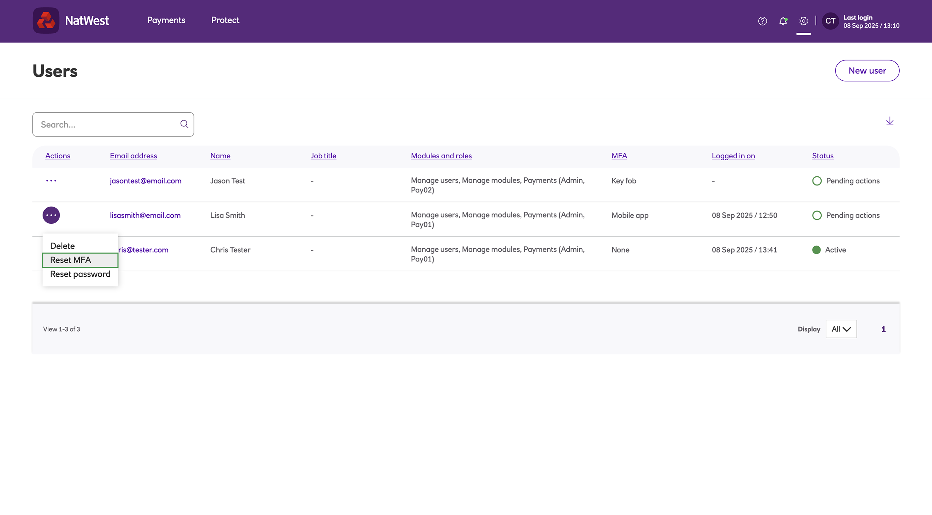932x515 pixels.
Task: Sort by the Status column header
Action: [822, 156]
